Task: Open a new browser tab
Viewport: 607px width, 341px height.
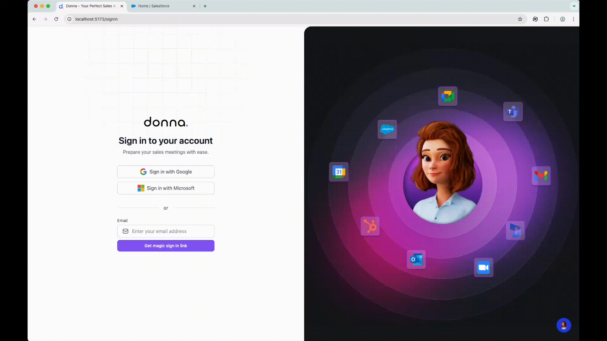Action: (205, 6)
